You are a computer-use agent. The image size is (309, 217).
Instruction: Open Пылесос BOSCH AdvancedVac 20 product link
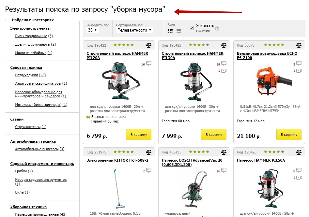[192, 162]
